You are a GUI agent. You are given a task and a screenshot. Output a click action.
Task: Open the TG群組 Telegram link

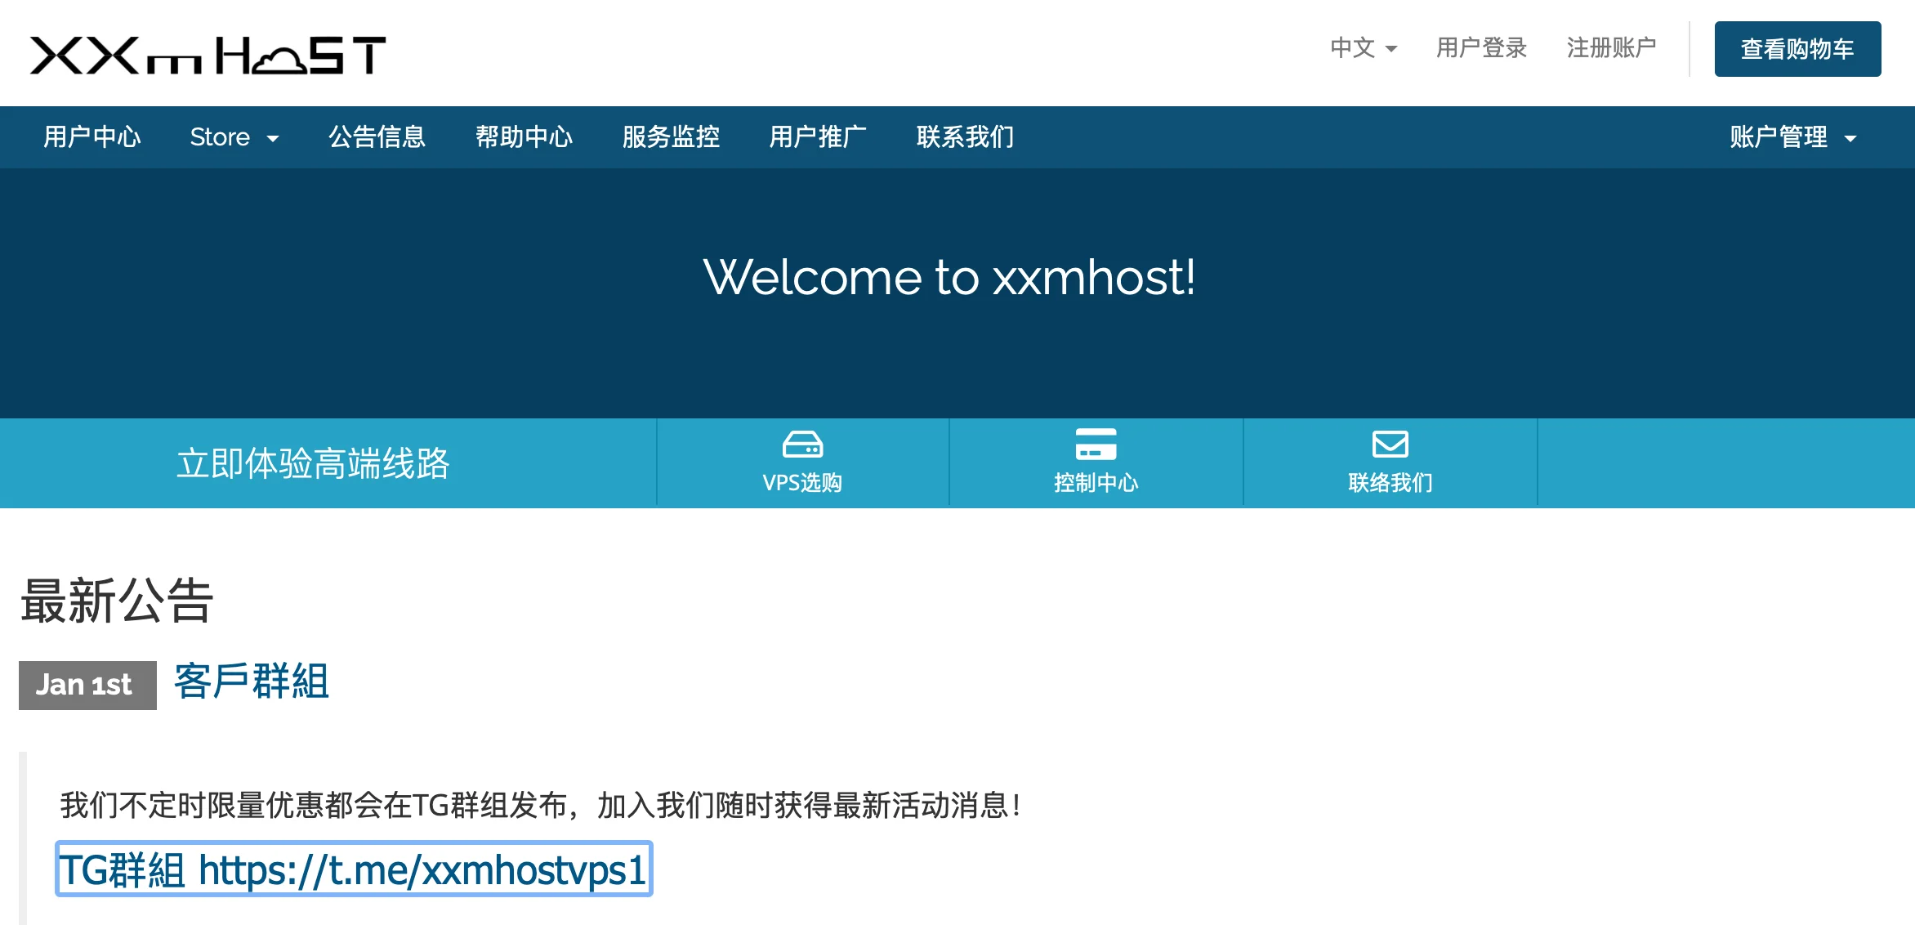[x=354, y=869]
